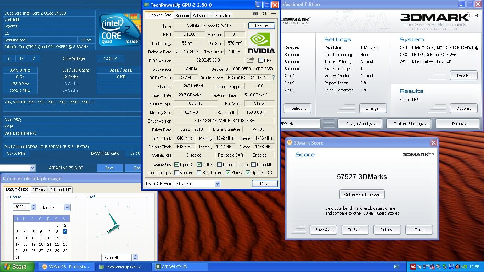Screen dimensions: 484x272
Task: Toggle the OpenCL checkbox
Action: tap(176, 164)
